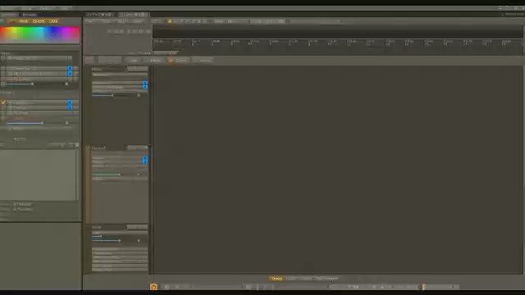
Task: Click the Pick button above the spectrum
Action: pyautogui.click(x=24, y=21)
